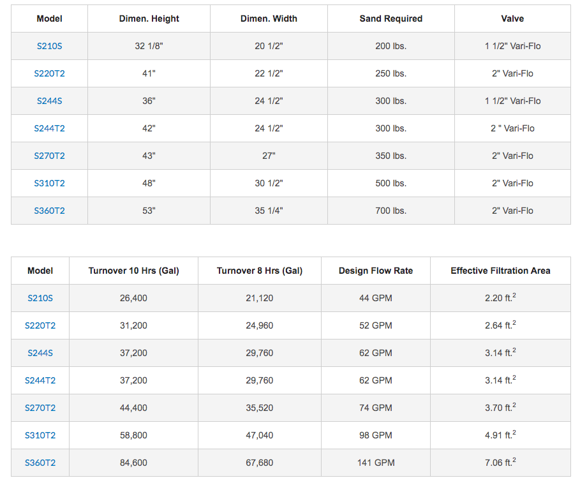Open S310T2 link in the lower table
The image size is (580, 485).
[40, 435]
